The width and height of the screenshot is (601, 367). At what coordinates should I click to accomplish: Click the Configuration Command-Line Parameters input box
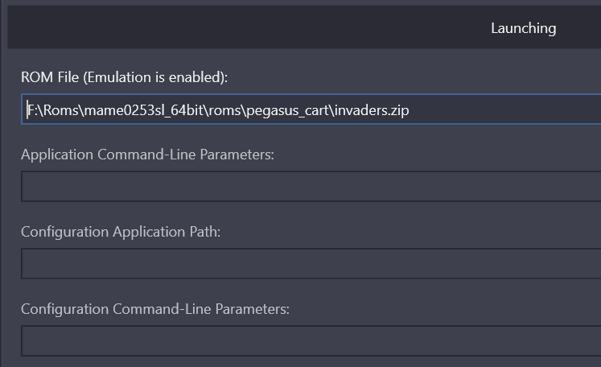[x=311, y=341]
